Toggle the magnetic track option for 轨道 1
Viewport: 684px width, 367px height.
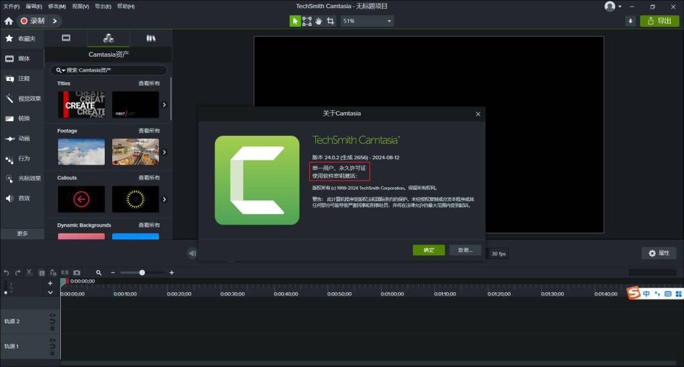click(52, 346)
